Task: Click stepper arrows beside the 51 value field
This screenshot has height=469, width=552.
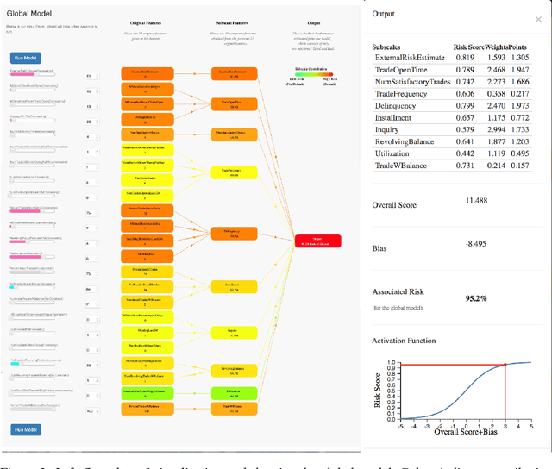Action: pyautogui.click(x=97, y=76)
